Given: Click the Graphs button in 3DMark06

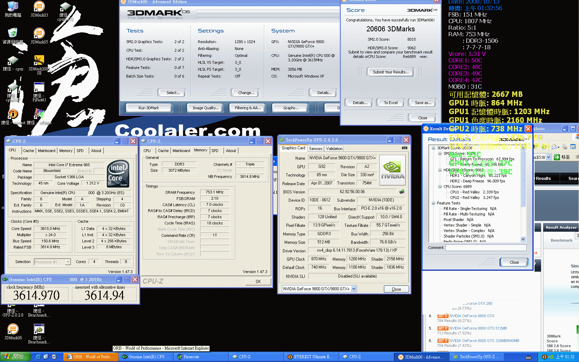Looking at the screenshot, I should point(291,108).
